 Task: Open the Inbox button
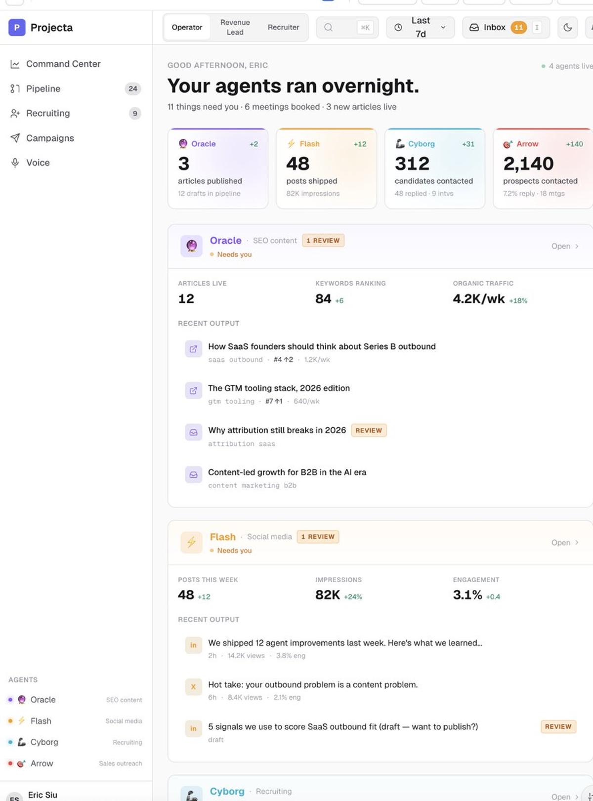point(506,27)
